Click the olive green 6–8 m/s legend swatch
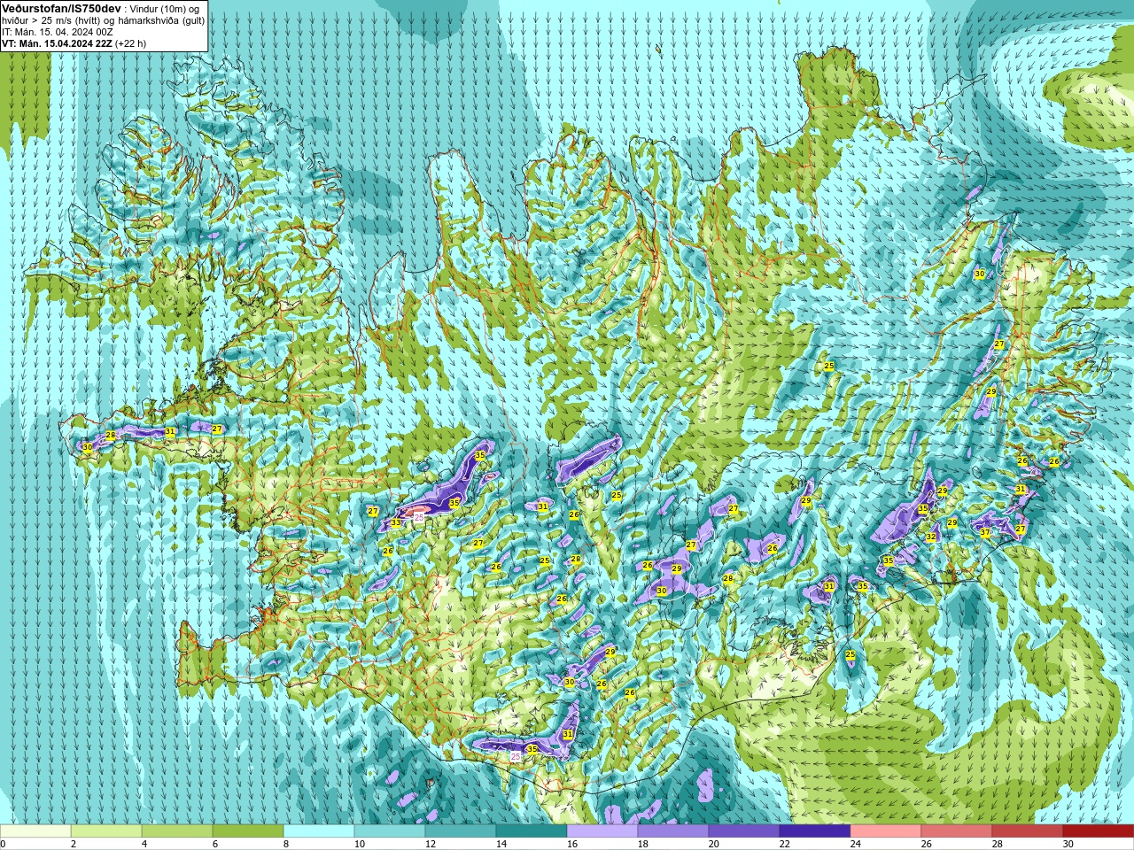Image resolution: width=1134 pixels, height=850 pixels. [248, 831]
